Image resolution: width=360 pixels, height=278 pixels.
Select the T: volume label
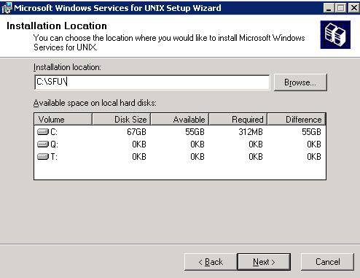tap(54, 157)
